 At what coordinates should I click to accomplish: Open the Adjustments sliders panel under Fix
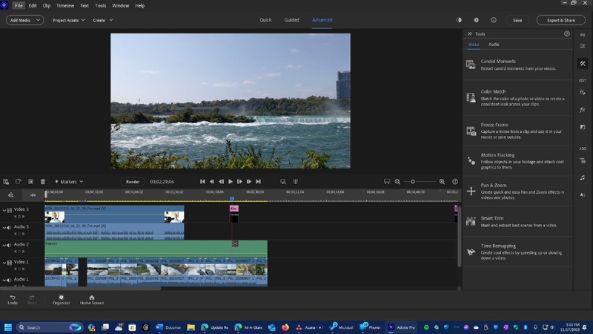click(583, 46)
